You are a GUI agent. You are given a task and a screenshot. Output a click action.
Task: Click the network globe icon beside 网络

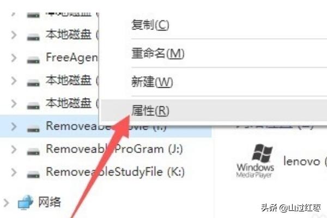tap(26, 202)
